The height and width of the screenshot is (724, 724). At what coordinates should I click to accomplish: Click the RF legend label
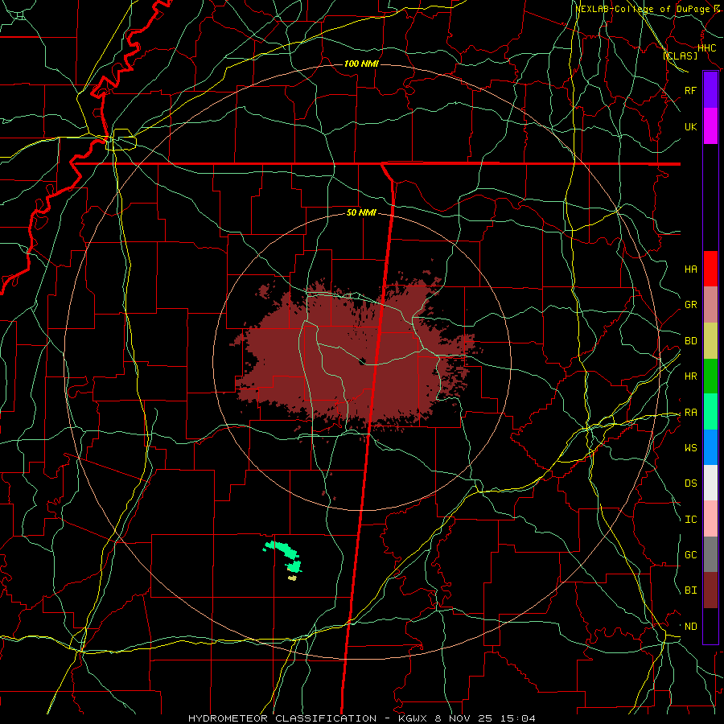point(691,90)
